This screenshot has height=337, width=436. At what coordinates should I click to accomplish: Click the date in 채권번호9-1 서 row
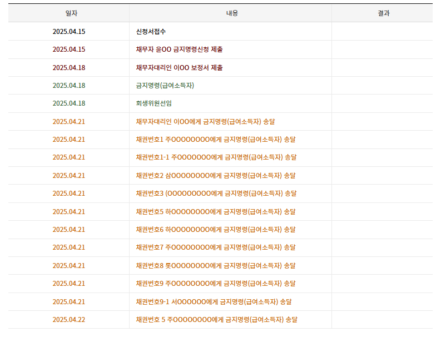coord(69,301)
